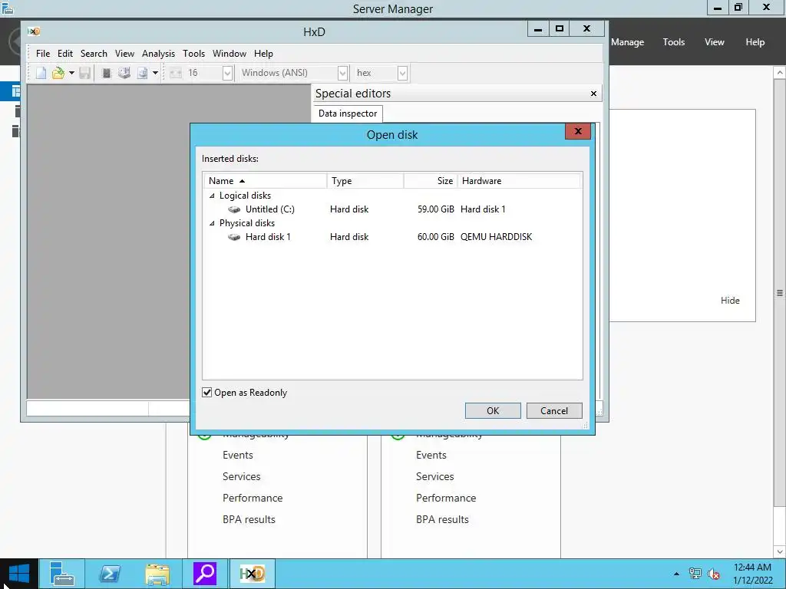The image size is (786, 589).
Task: Collapse the Logical disks group
Action: [212, 196]
